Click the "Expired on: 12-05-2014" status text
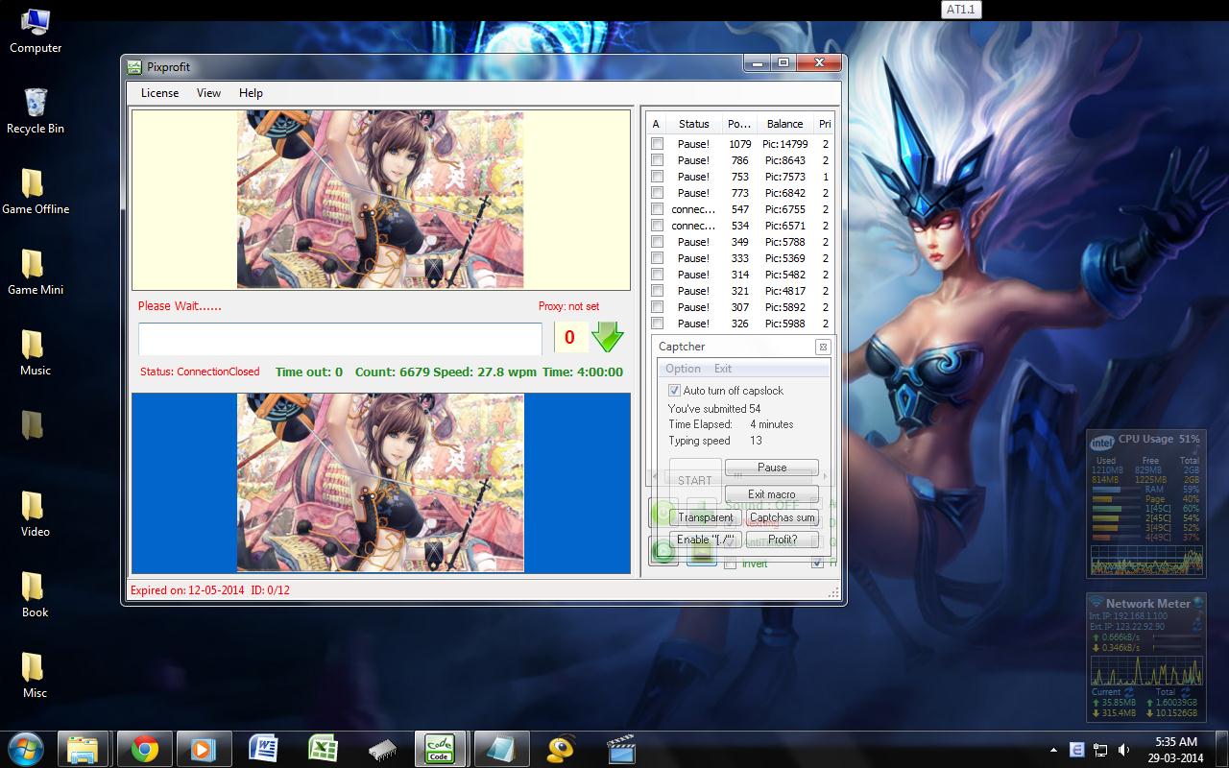Image resolution: width=1229 pixels, height=768 pixels. coord(185,590)
